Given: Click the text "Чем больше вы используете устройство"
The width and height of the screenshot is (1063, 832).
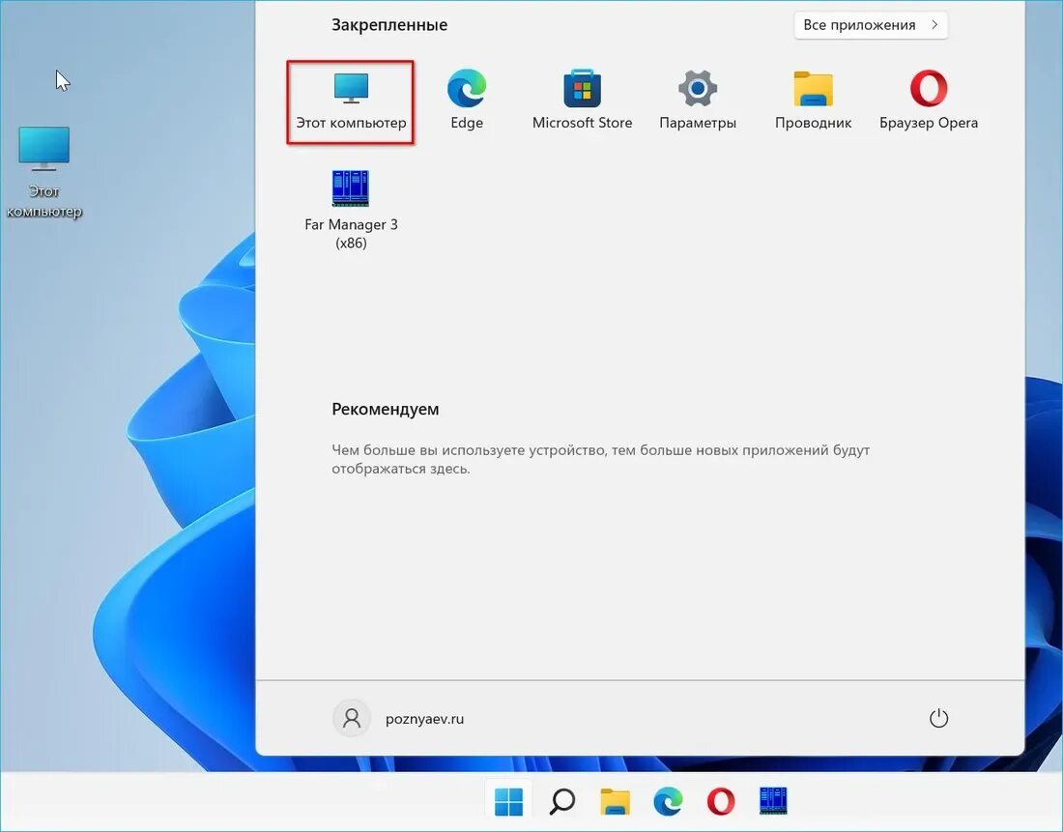Looking at the screenshot, I should (x=470, y=449).
